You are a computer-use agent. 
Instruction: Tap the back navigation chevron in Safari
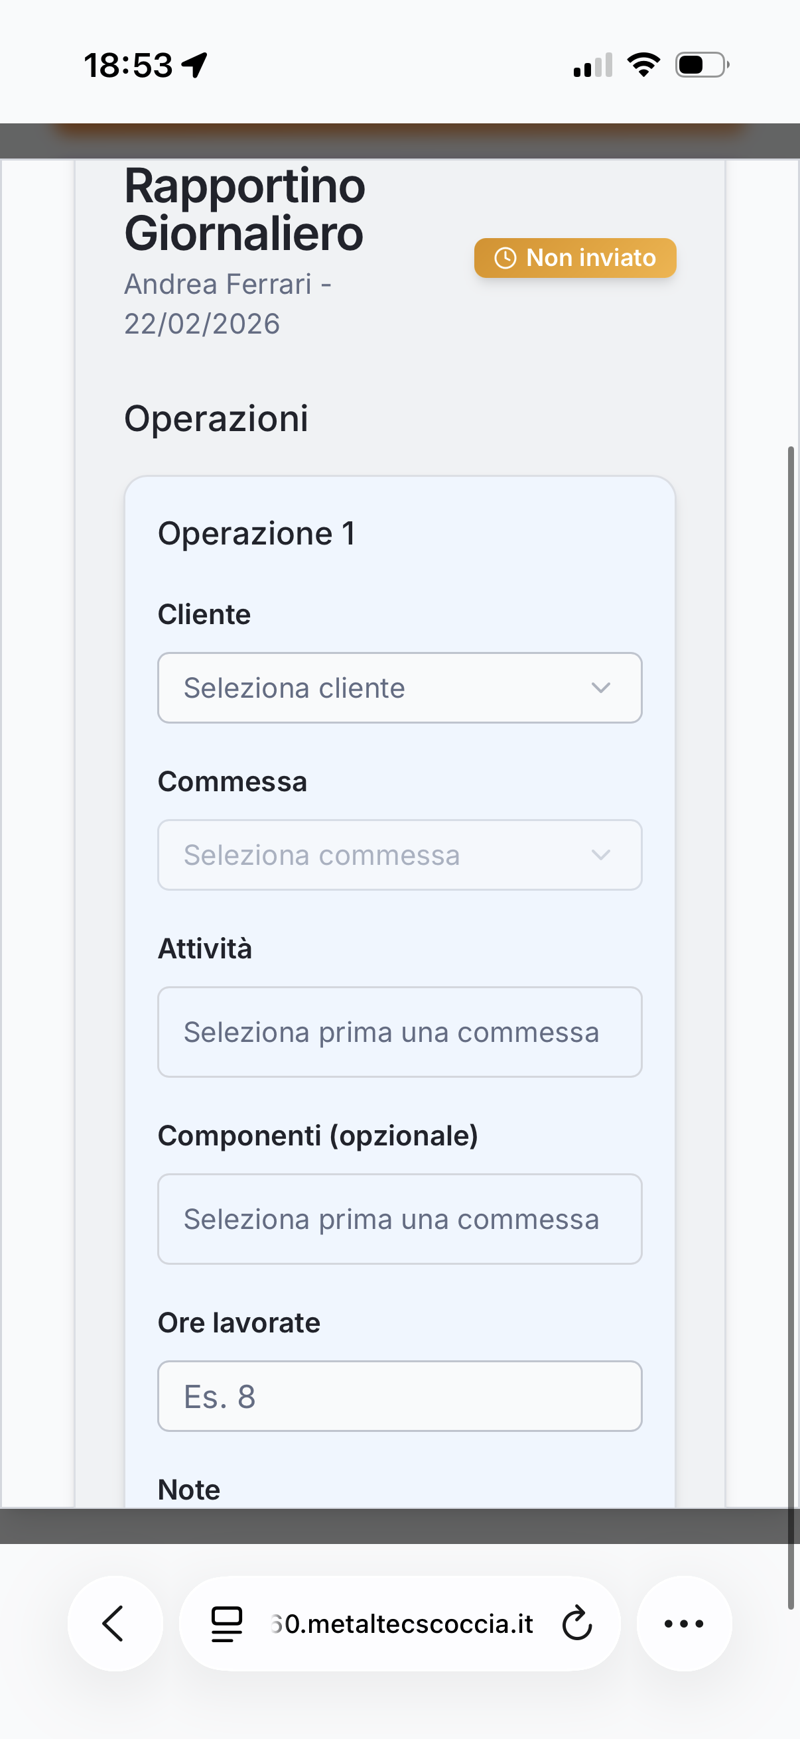[x=115, y=1624]
